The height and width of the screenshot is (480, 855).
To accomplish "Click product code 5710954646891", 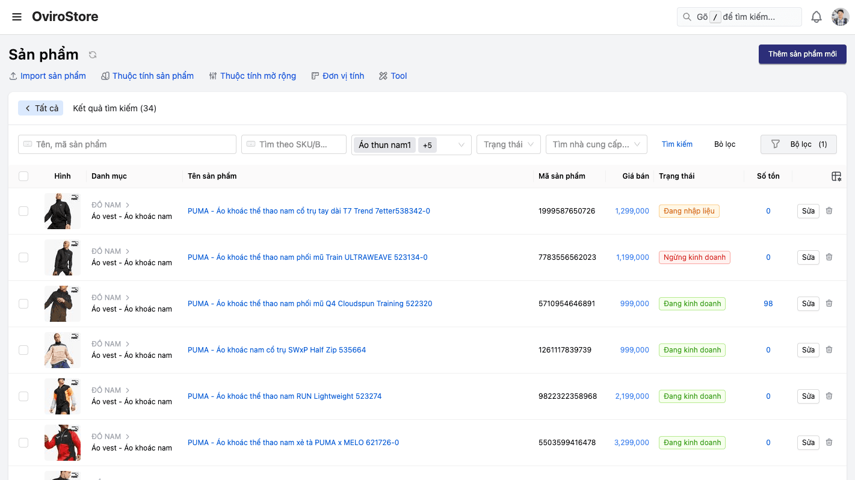I will pos(567,304).
